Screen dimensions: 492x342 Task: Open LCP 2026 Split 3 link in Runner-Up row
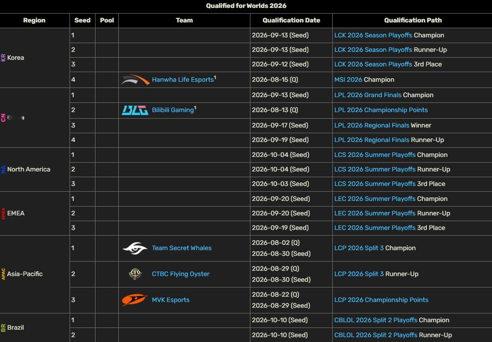(x=359, y=274)
